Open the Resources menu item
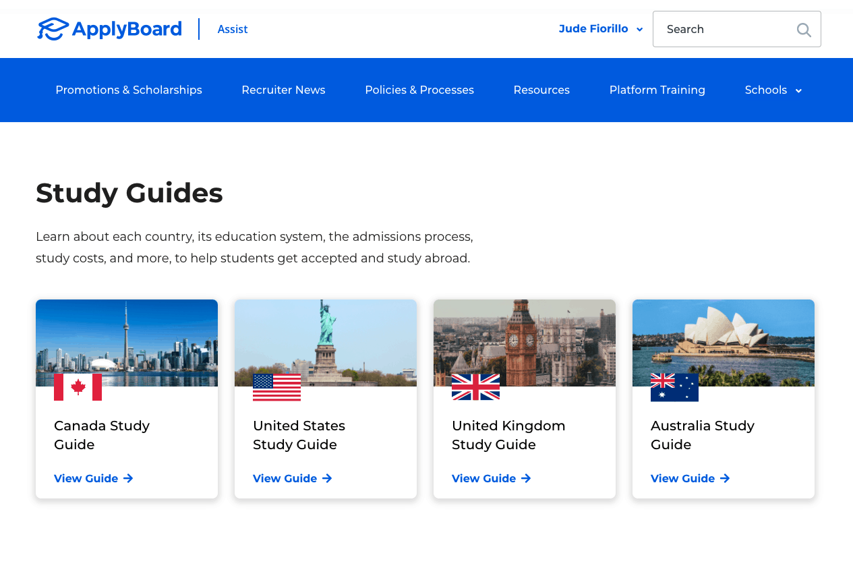 click(x=541, y=90)
